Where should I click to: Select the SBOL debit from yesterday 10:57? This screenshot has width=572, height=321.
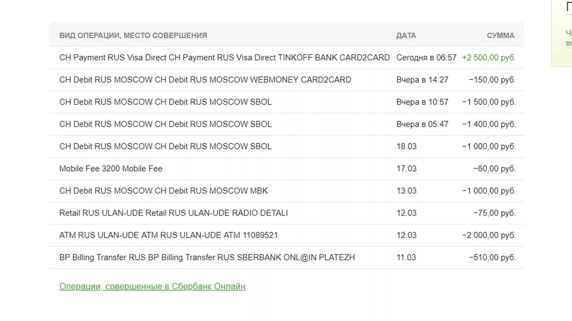click(165, 102)
